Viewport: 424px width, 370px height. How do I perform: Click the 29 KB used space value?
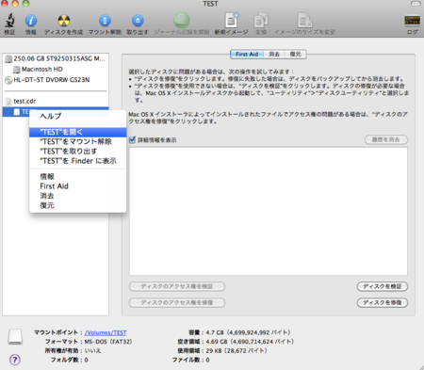[x=236, y=350]
